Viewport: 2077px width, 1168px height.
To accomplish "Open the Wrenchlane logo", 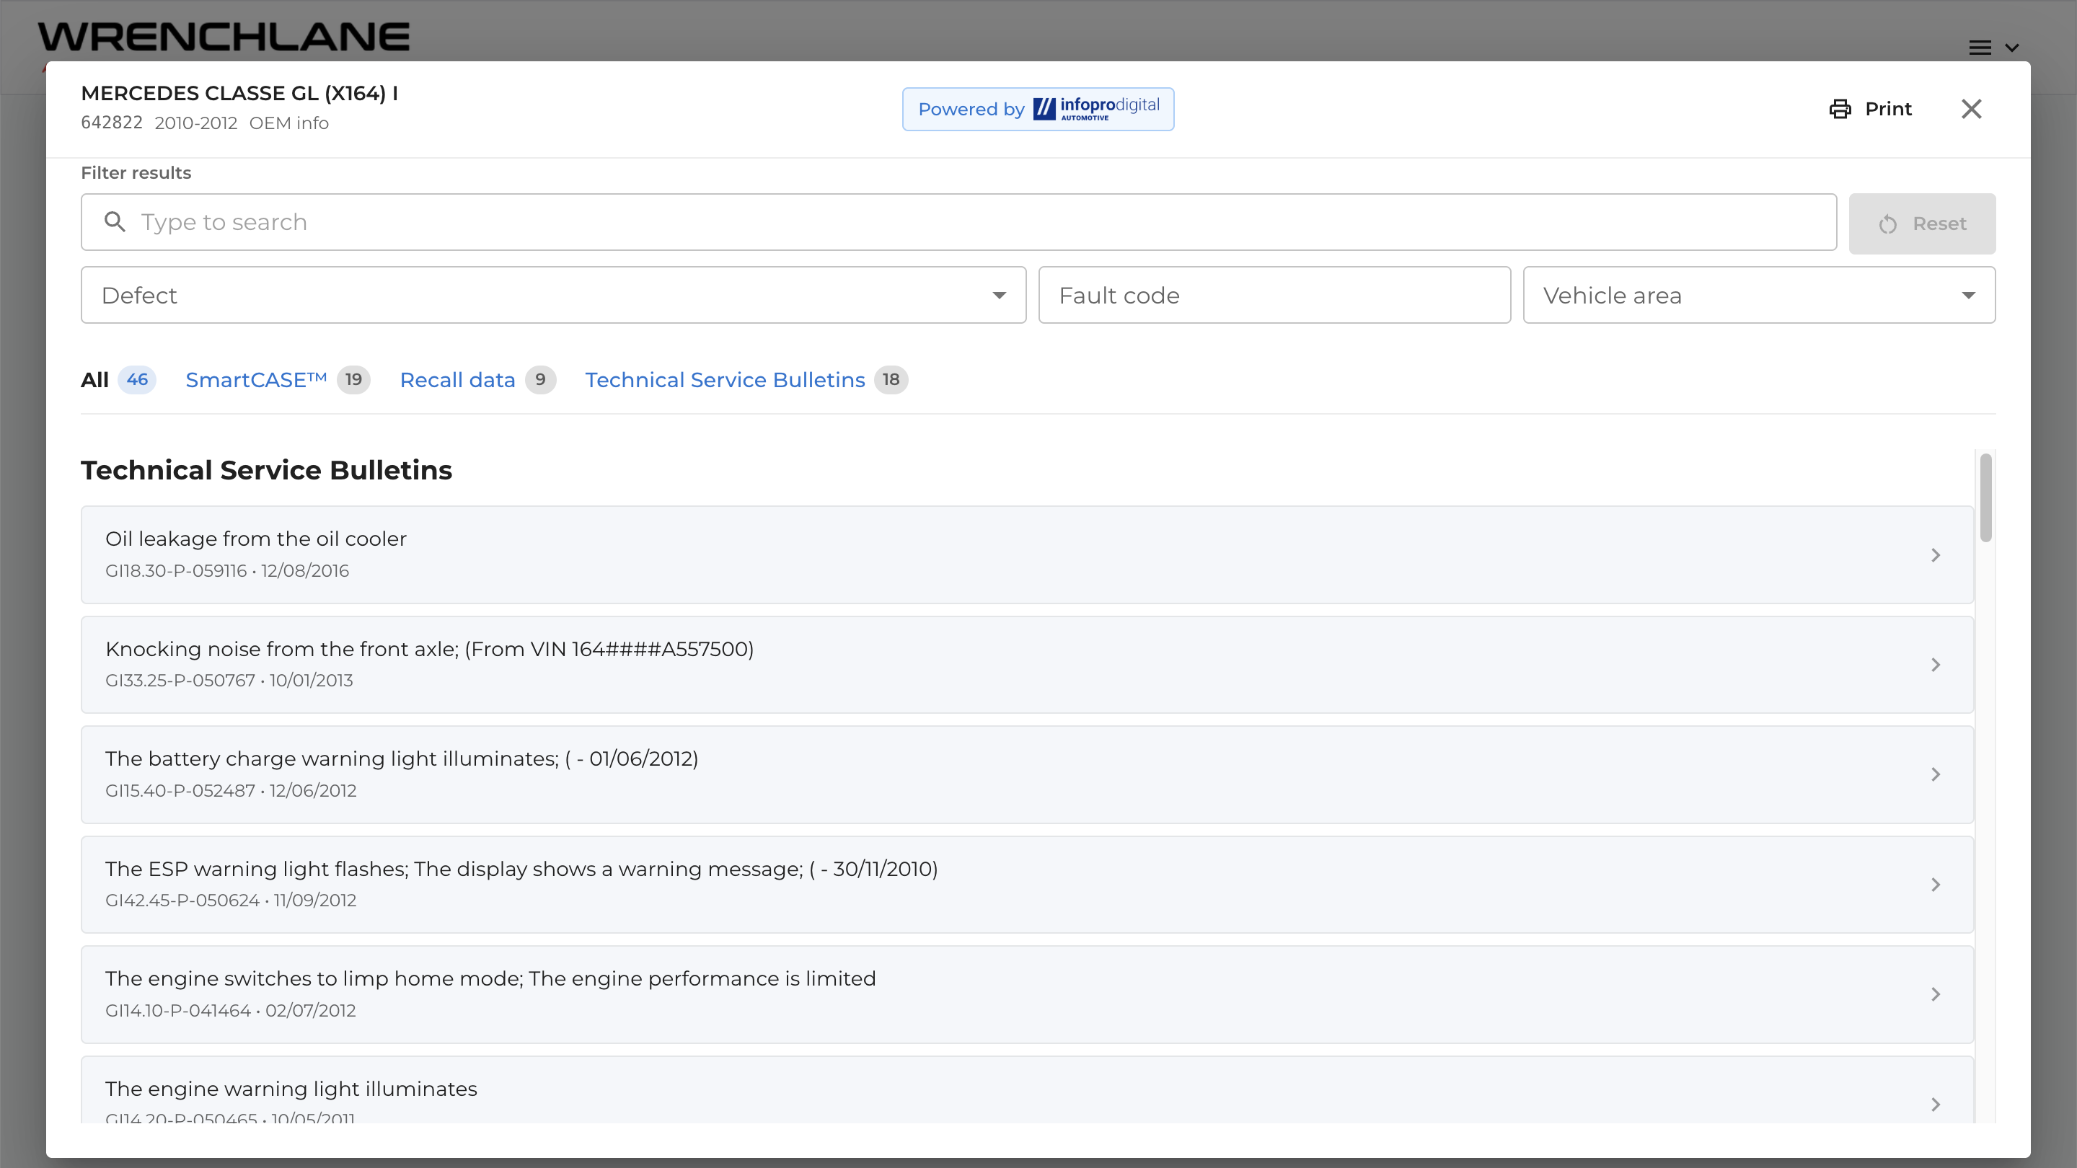I will 224,37.
